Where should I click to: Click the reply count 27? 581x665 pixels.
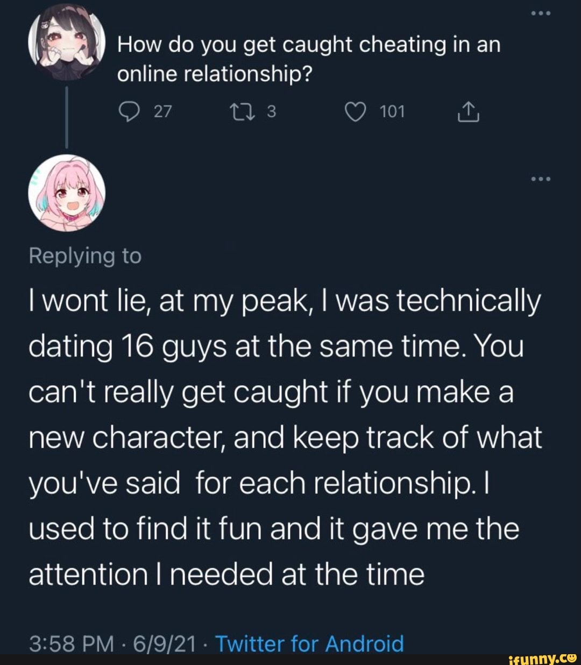(x=162, y=111)
